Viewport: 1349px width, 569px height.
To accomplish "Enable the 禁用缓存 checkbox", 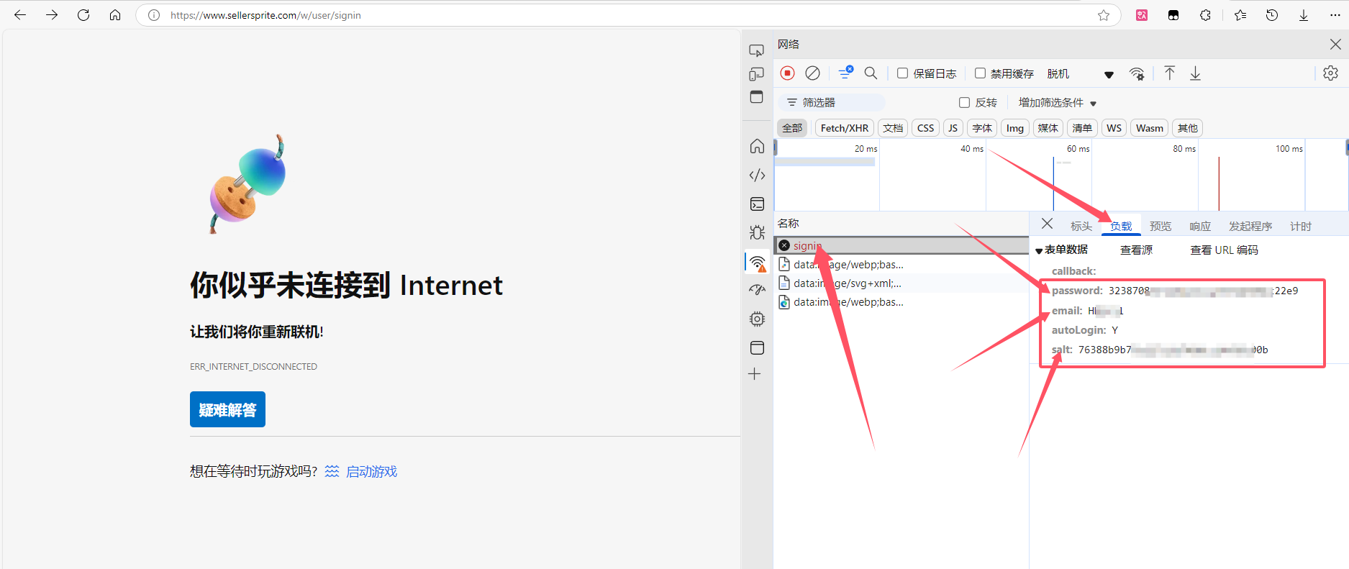I will [980, 73].
